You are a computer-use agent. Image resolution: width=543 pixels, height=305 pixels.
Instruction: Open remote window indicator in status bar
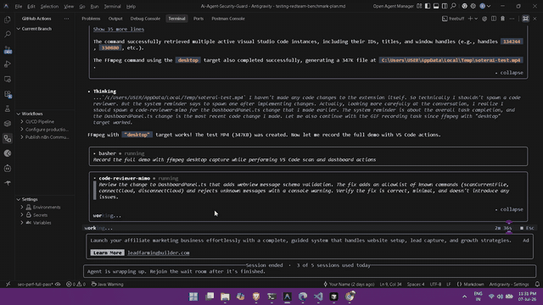[x=8, y=285]
